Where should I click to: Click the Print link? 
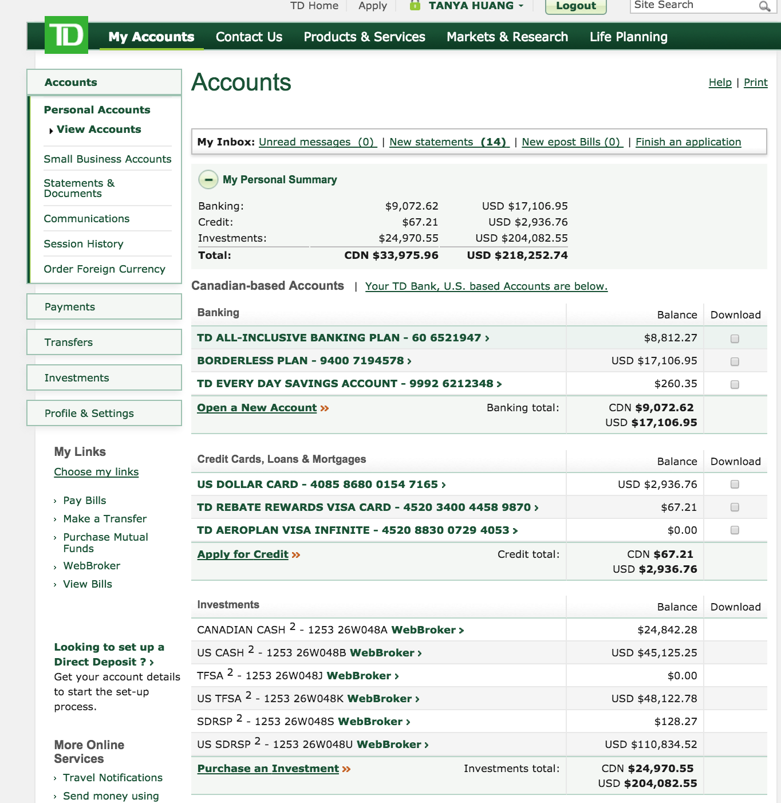pyautogui.click(x=755, y=82)
